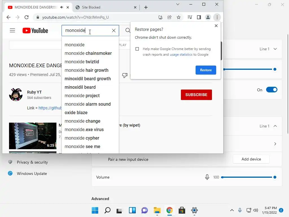289x217 pixels.
Task: Open Ruby YT channel avatar
Action: click(16, 95)
